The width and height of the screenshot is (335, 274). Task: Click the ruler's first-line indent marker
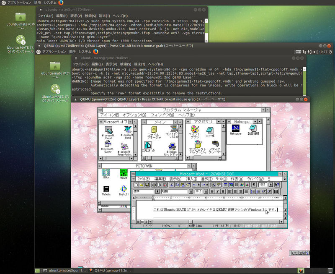coord(153,196)
